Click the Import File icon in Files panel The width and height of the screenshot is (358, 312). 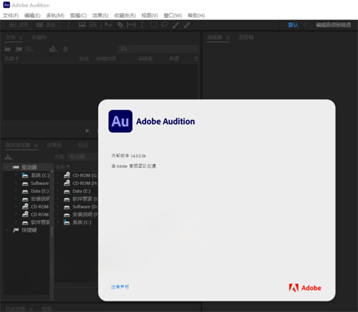(x=18, y=49)
